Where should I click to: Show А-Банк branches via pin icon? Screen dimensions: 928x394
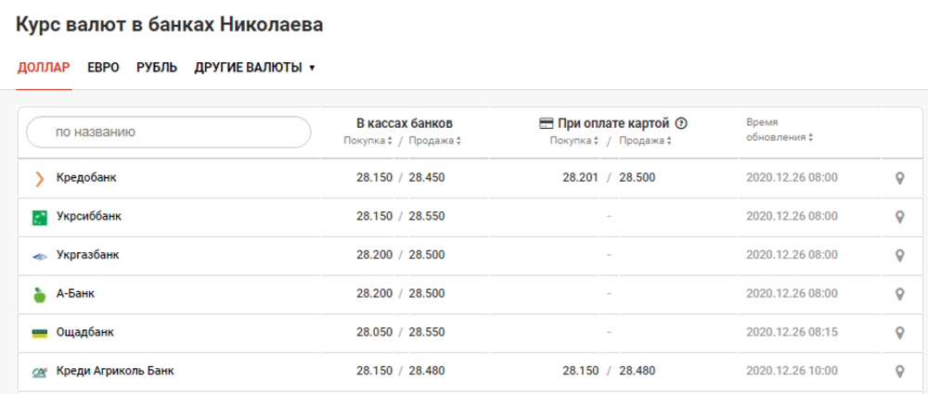click(899, 294)
